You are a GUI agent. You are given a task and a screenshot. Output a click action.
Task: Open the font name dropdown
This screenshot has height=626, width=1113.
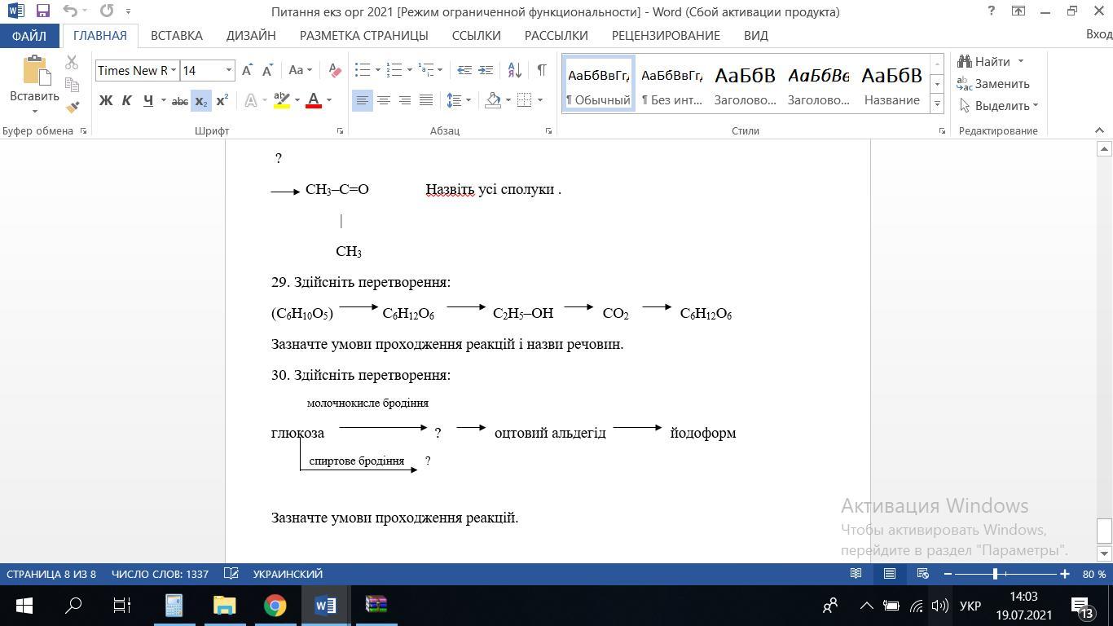pyautogui.click(x=174, y=70)
